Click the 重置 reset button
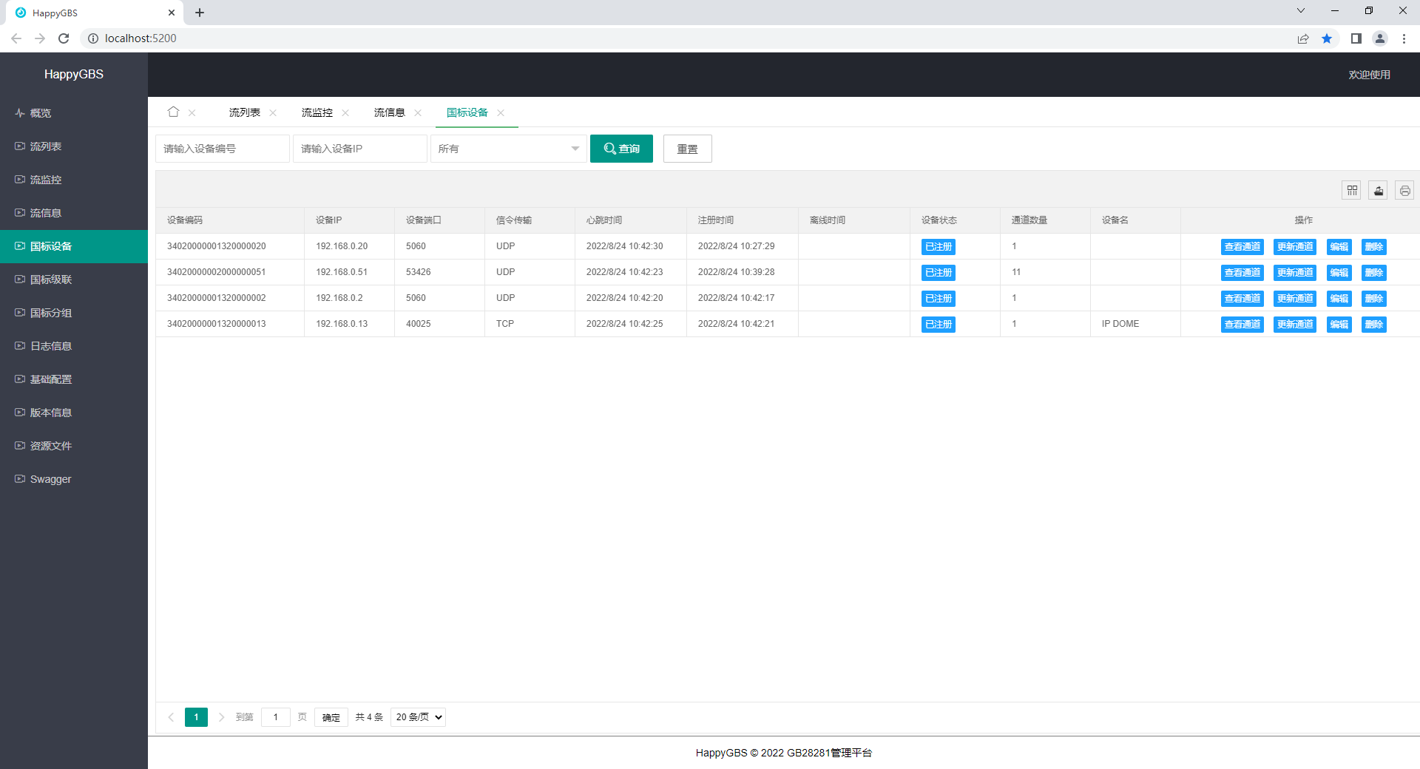The width and height of the screenshot is (1420, 769). tap(687, 149)
